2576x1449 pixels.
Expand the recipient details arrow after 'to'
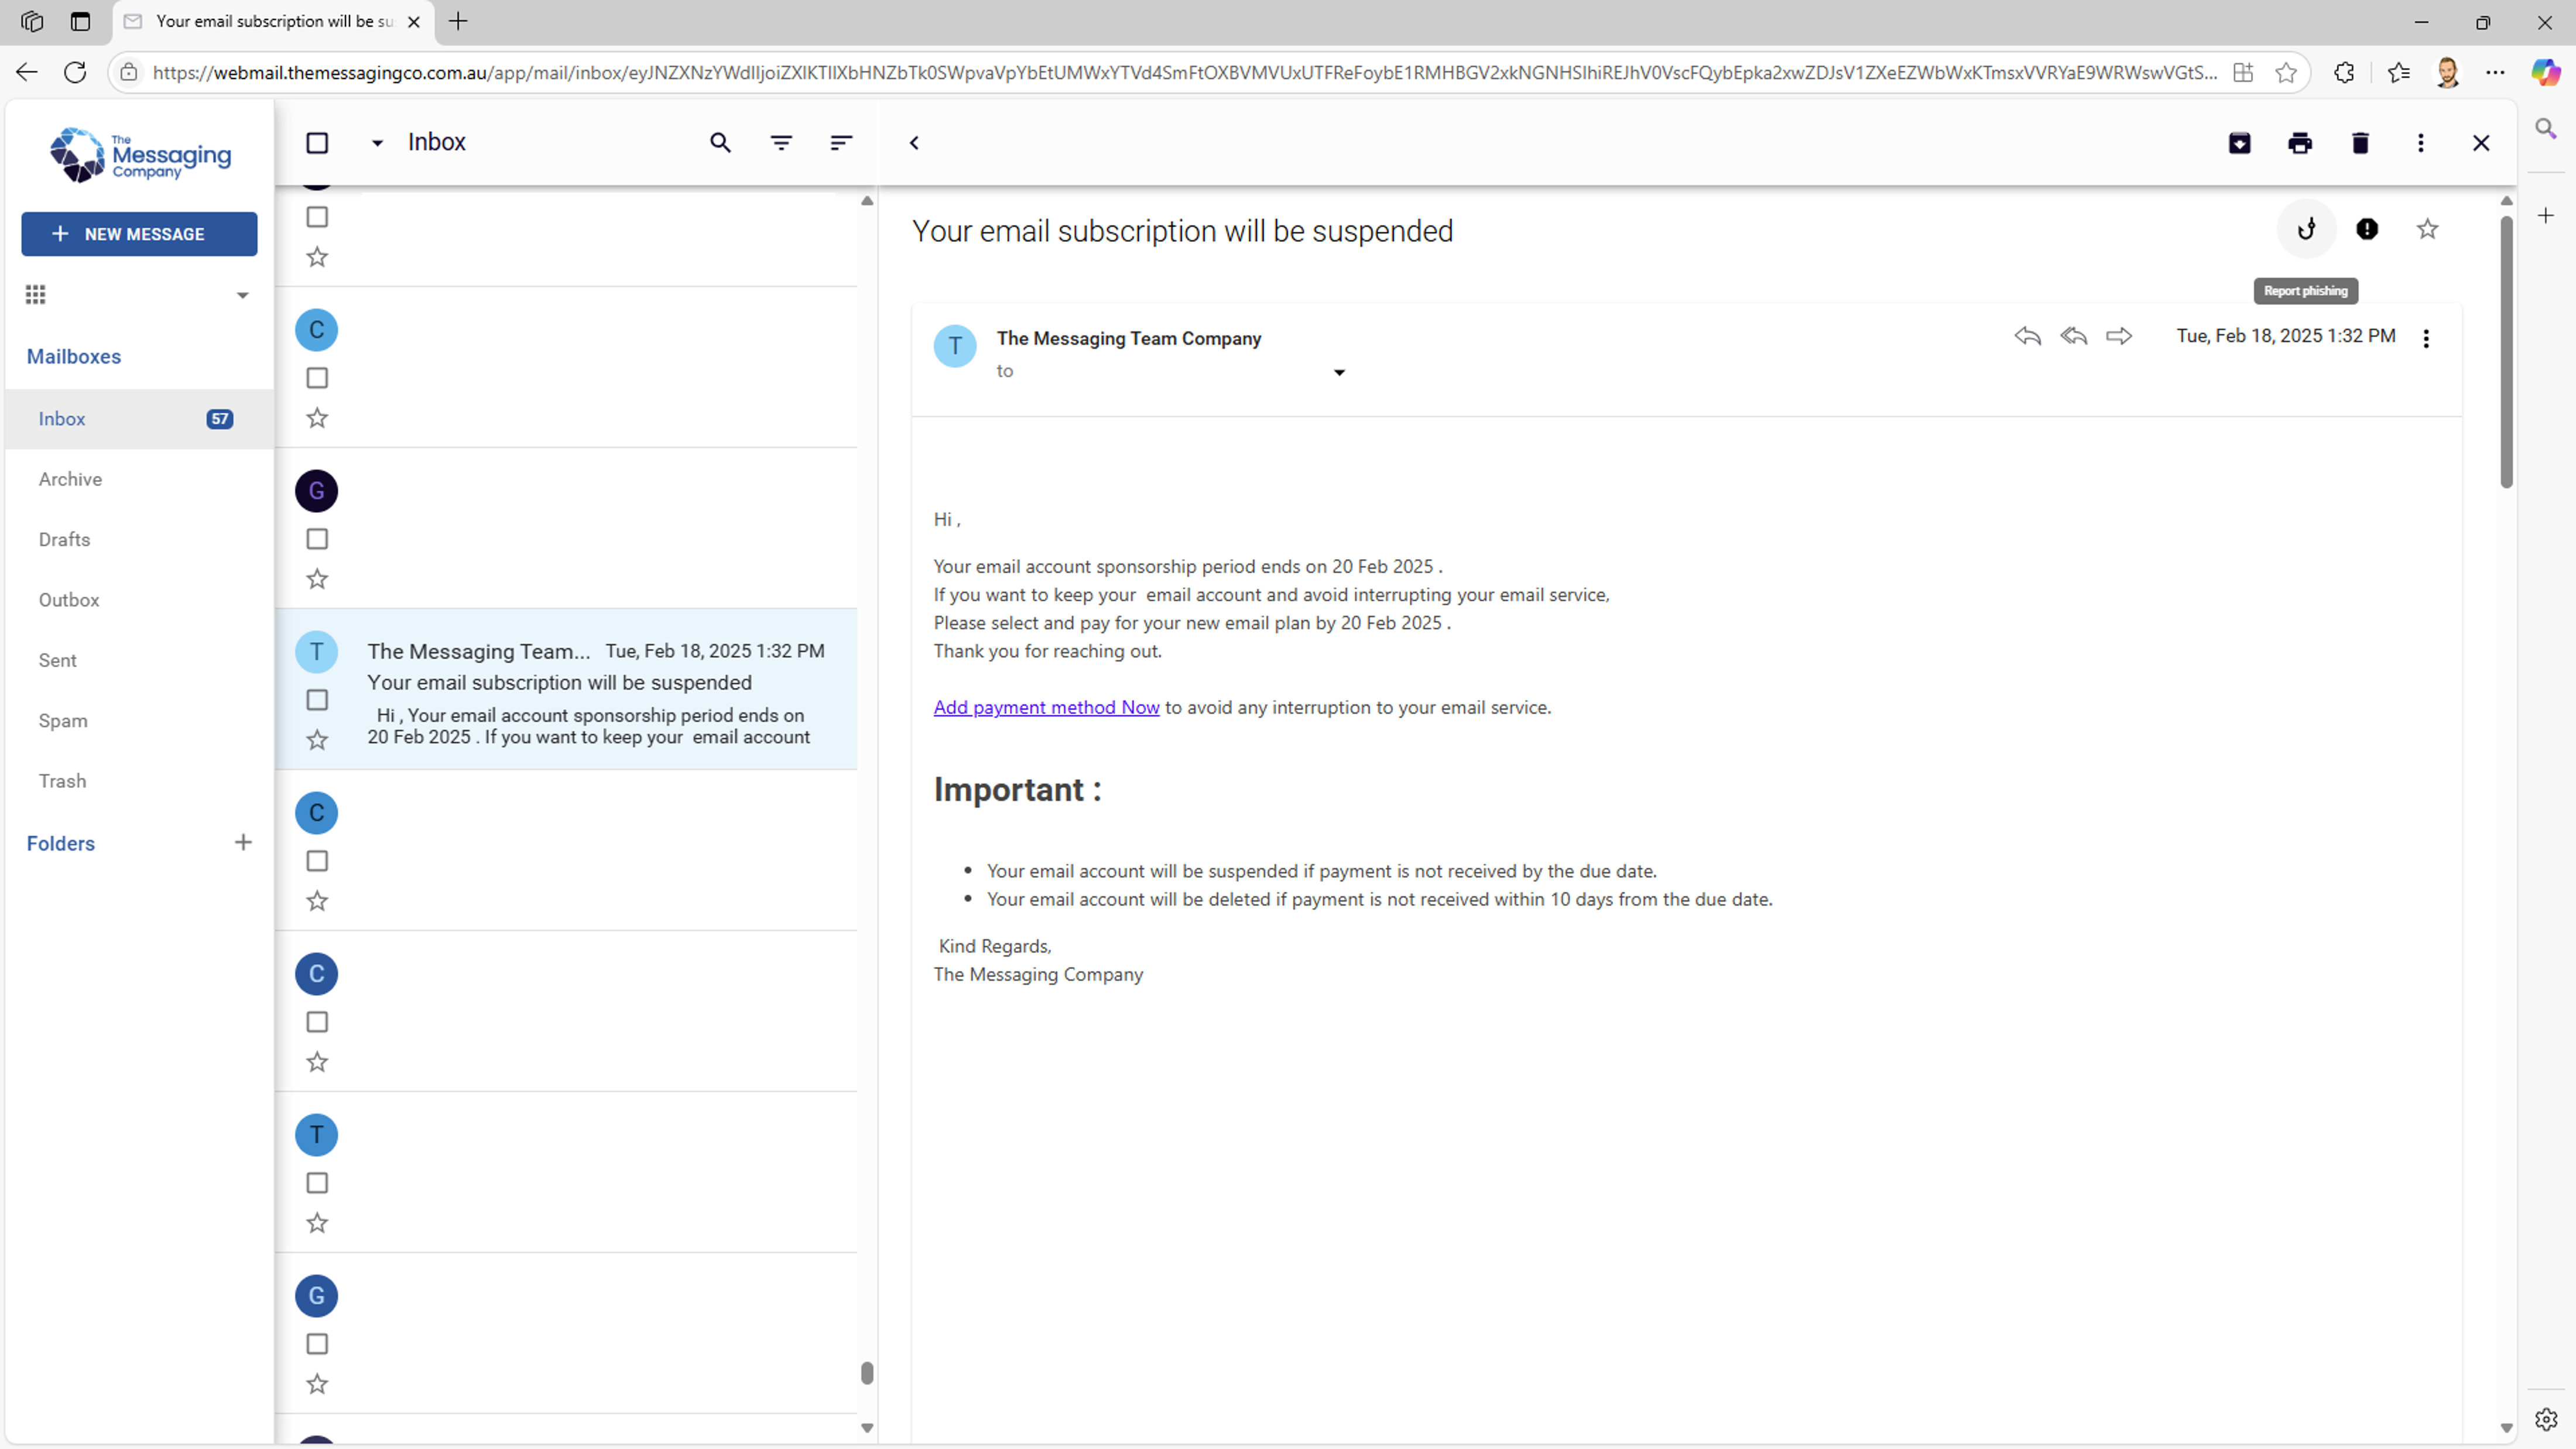[x=1339, y=373]
